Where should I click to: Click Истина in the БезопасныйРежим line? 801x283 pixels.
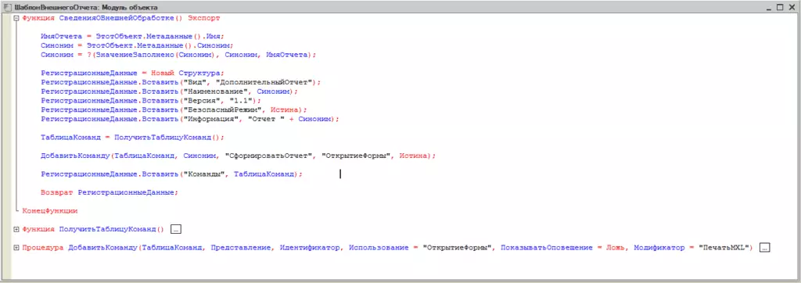(285, 109)
